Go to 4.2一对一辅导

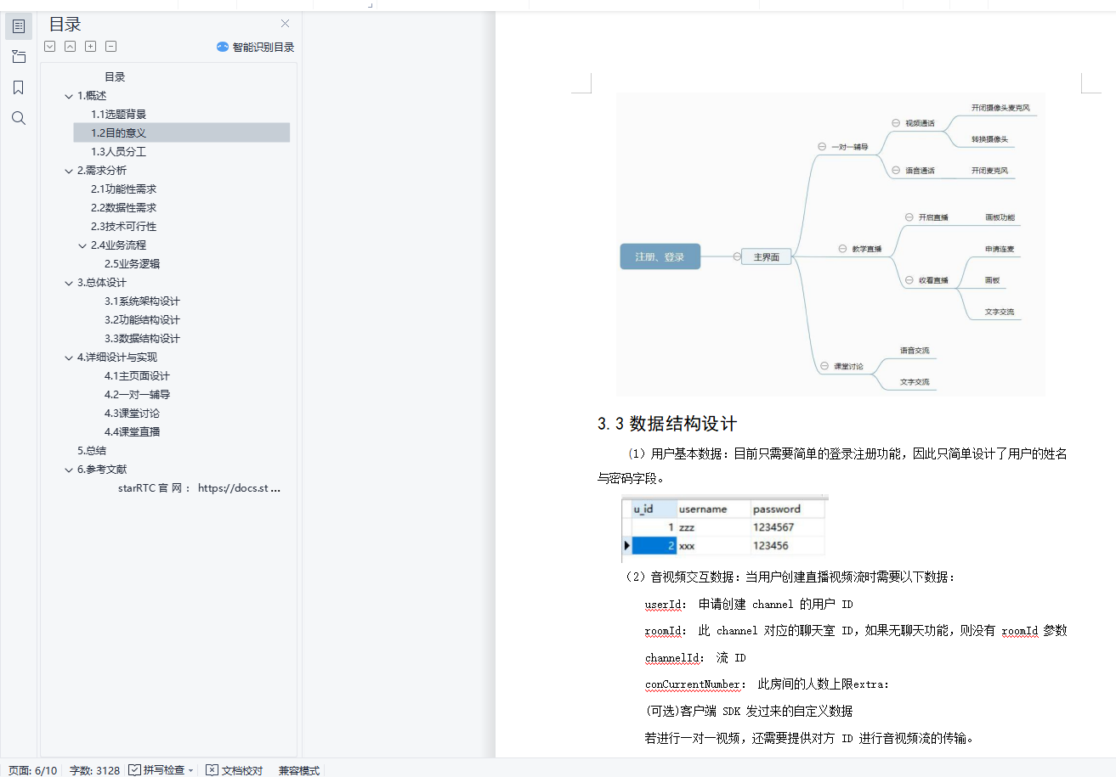click(138, 394)
